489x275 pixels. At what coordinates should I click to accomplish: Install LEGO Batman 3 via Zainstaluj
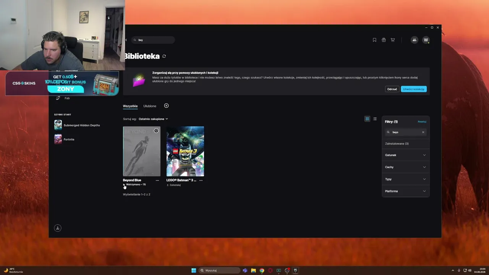coord(174,185)
